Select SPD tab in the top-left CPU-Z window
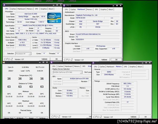 (37, 9)
